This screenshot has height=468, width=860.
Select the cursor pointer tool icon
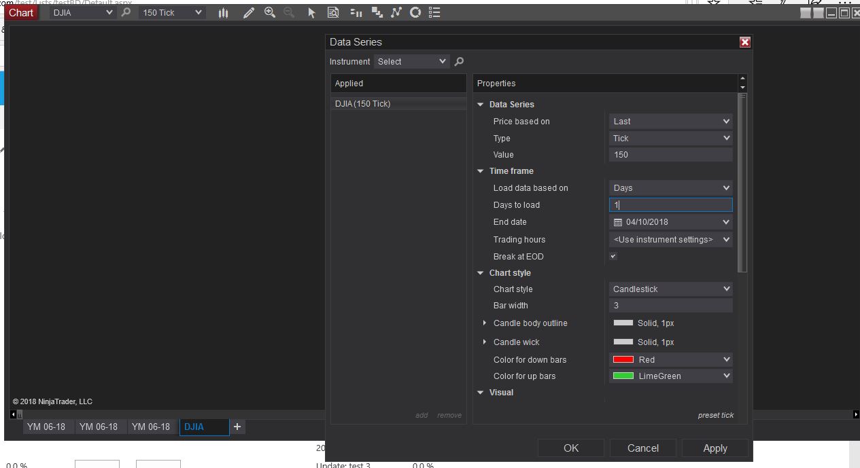pos(312,13)
